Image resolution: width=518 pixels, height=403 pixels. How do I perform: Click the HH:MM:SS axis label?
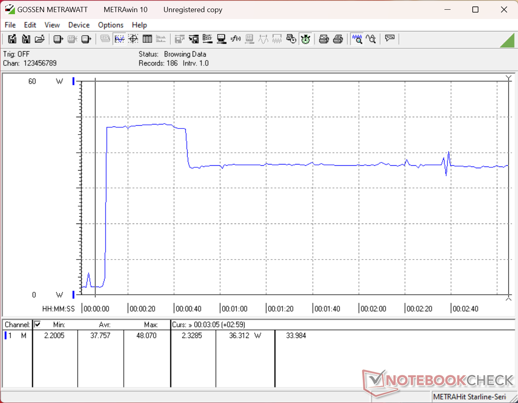pyautogui.click(x=59, y=309)
